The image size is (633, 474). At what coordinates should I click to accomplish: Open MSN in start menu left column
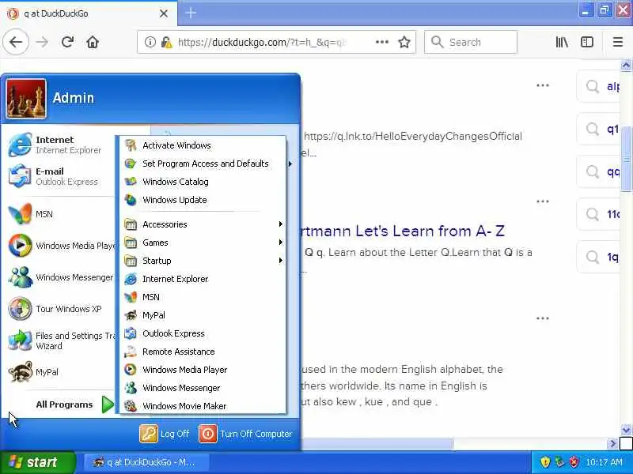click(61, 213)
